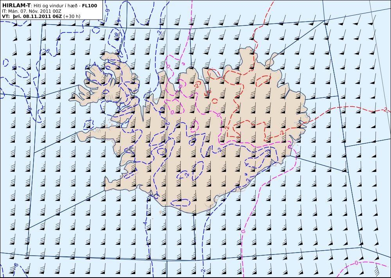Click the red "-2" label at the map's east edge
The width and height of the screenshot is (391, 278).
tap(385, 110)
